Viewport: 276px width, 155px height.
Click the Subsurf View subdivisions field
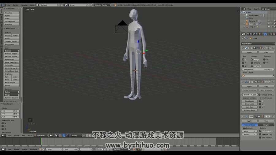coord(249,131)
